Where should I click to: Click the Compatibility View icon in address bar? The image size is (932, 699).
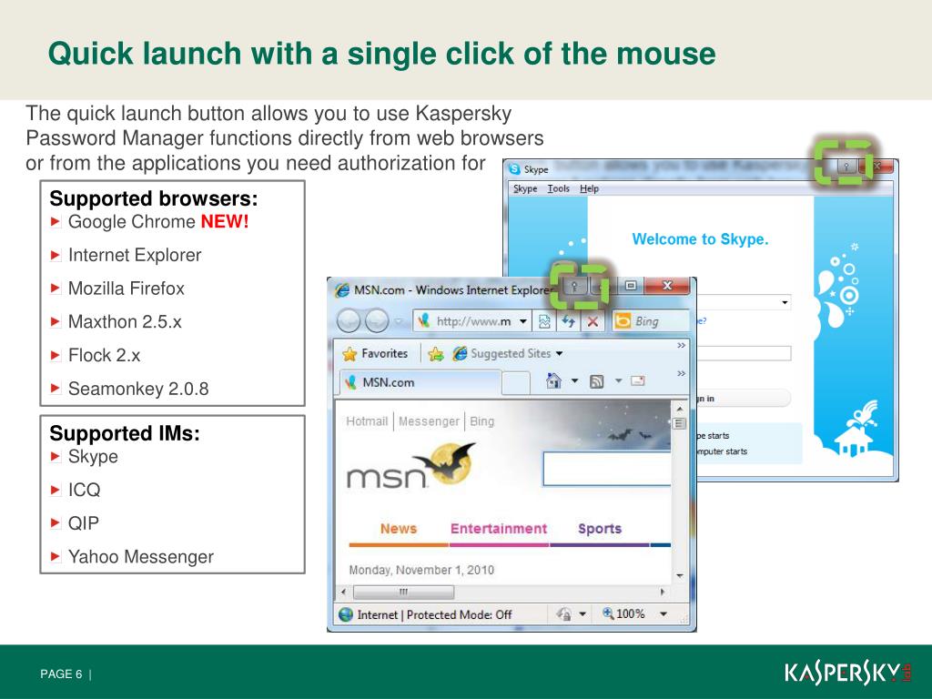coord(544,321)
